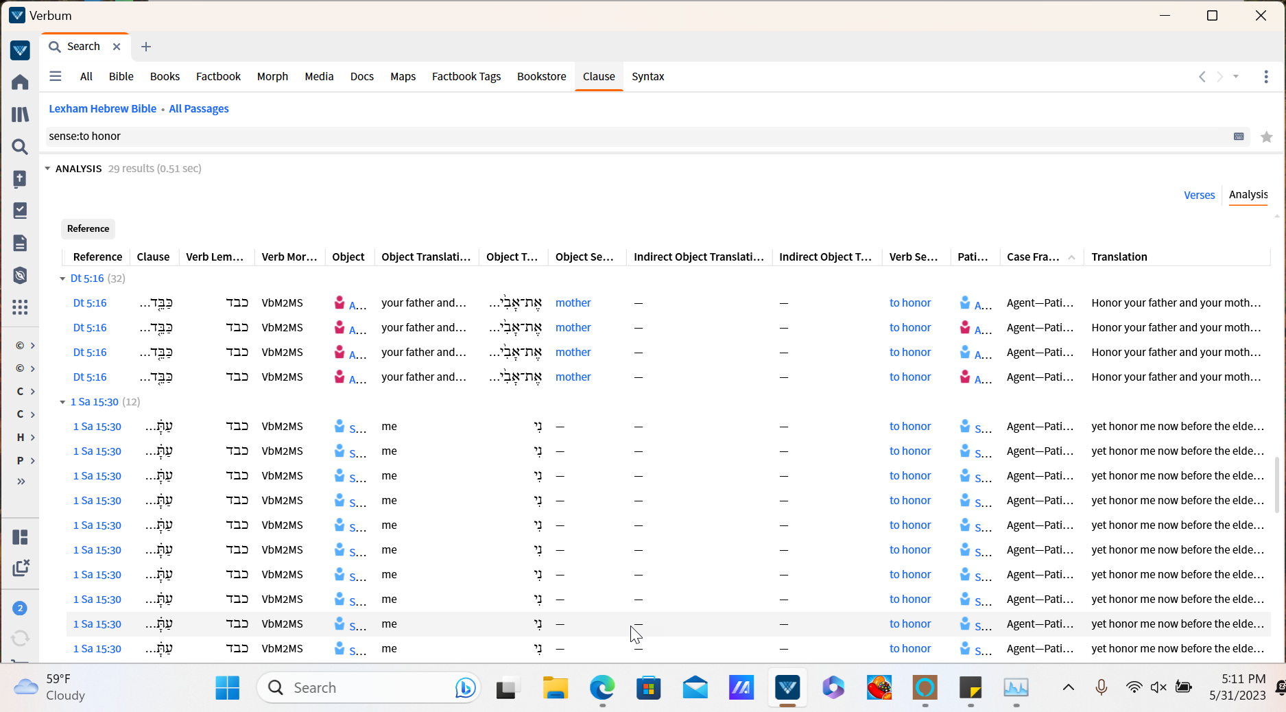Click the Lexham Hebrew Bible link
1286x712 pixels.
coord(102,109)
